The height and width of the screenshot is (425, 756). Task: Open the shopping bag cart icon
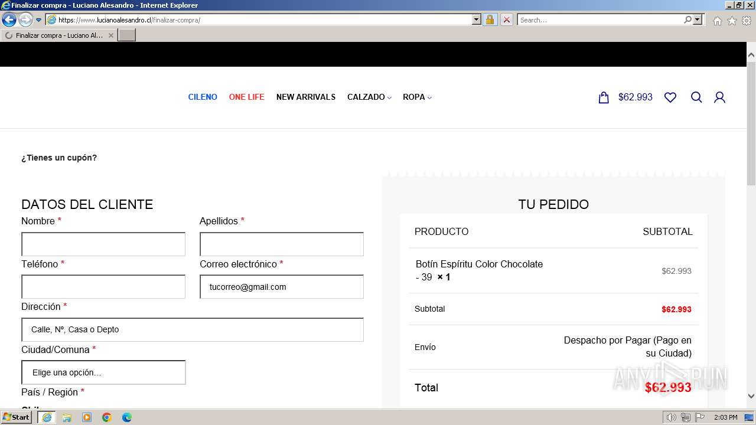click(x=604, y=97)
